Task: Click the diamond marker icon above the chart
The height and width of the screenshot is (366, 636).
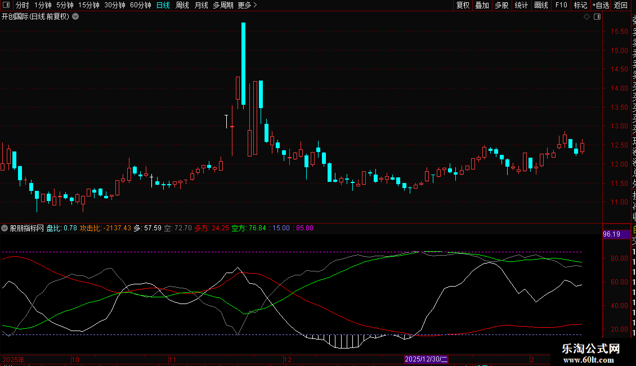Action: pyautogui.click(x=587, y=17)
